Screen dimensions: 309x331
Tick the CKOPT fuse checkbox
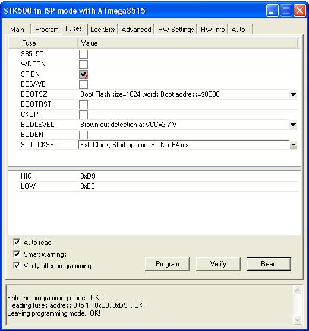point(84,114)
